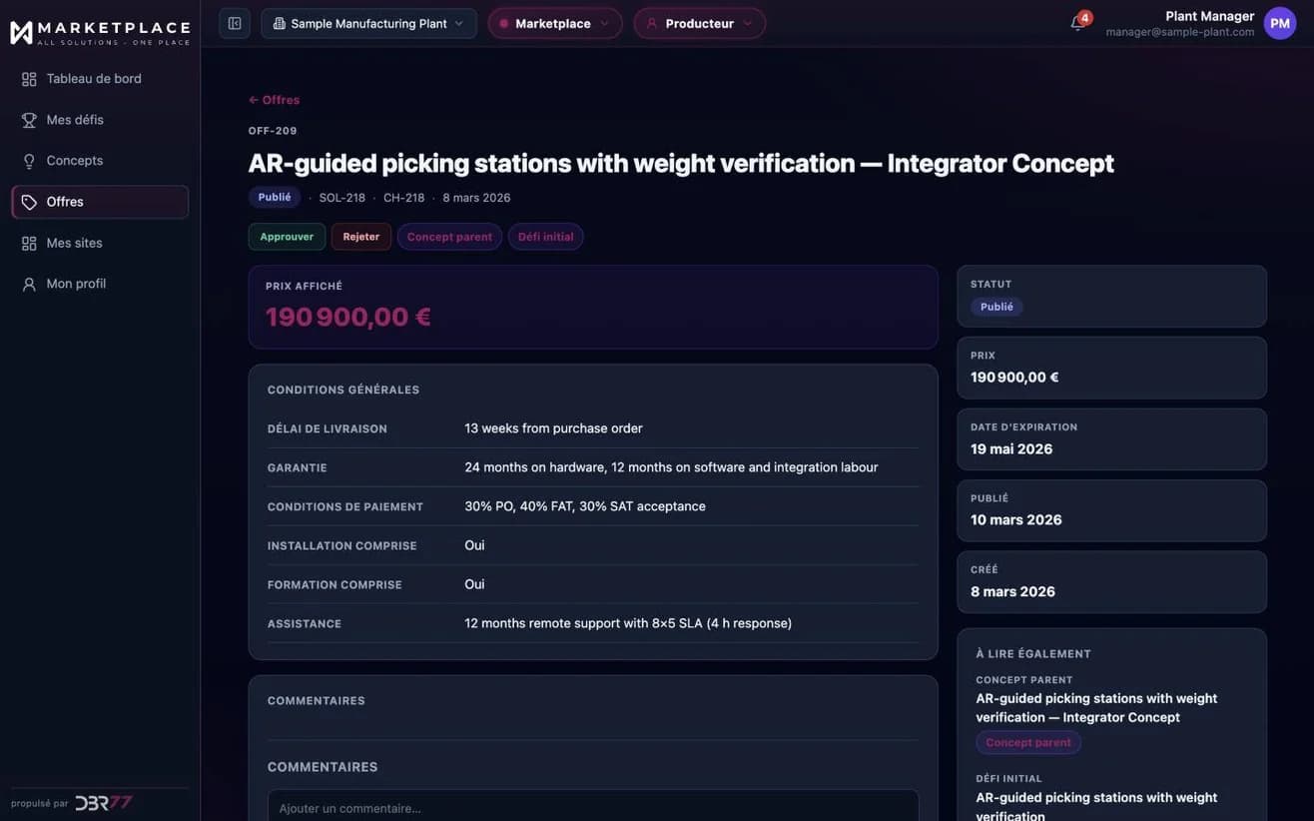Click the Concepts lightbulb icon
The width and height of the screenshot is (1314, 821).
[x=29, y=161]
